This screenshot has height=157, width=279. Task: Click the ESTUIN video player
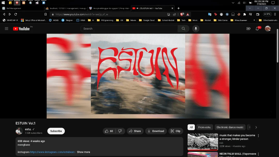138,76
